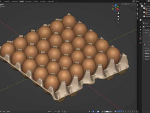The height and width of the screenshot is (113, 150).
Task: Expand the Align Tools panel
Action: coord(126,4)
